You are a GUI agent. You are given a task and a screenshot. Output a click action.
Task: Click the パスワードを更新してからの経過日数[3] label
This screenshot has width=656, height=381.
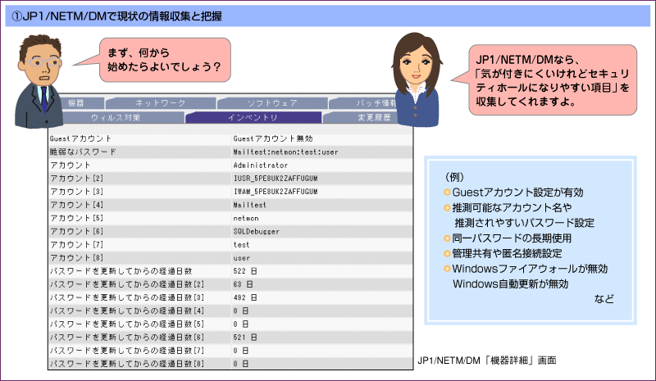[x=127, y=297]
